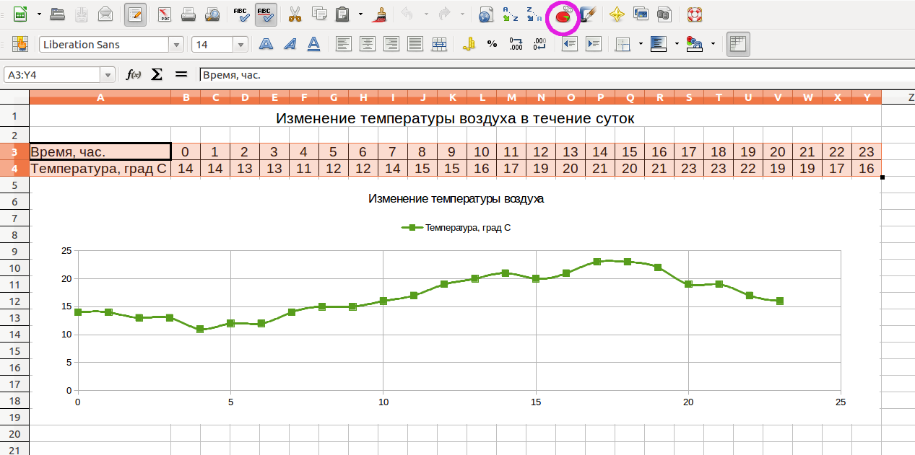Toggle Bold formatting

[x=266, y=44]
